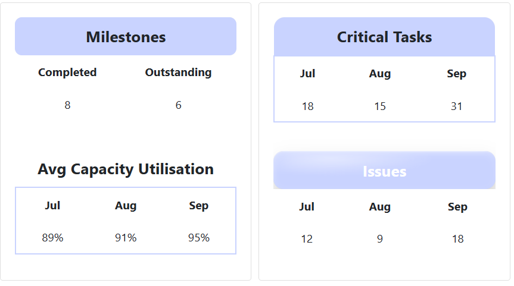This screenshot has width=514, height=286.
Task: Select the Issues value 9 for Aug
Action: coord(380,239)
